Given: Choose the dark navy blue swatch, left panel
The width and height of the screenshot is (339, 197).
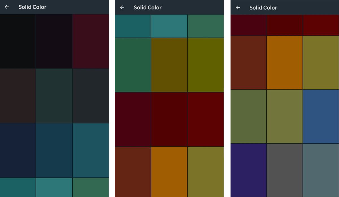Looking at the screenshot, I should (x=18, y=150).
